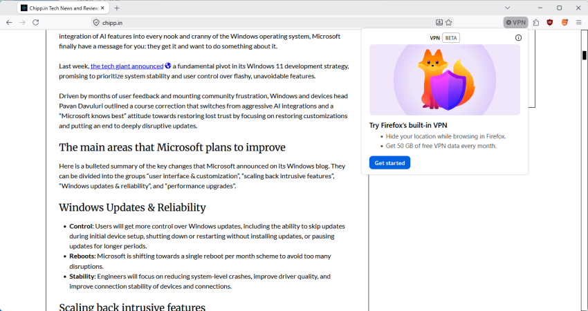Viewport: 588px width, 311px height.
Task: Expand the List all tabs dropdown arrow
Action: click(507, 8)
